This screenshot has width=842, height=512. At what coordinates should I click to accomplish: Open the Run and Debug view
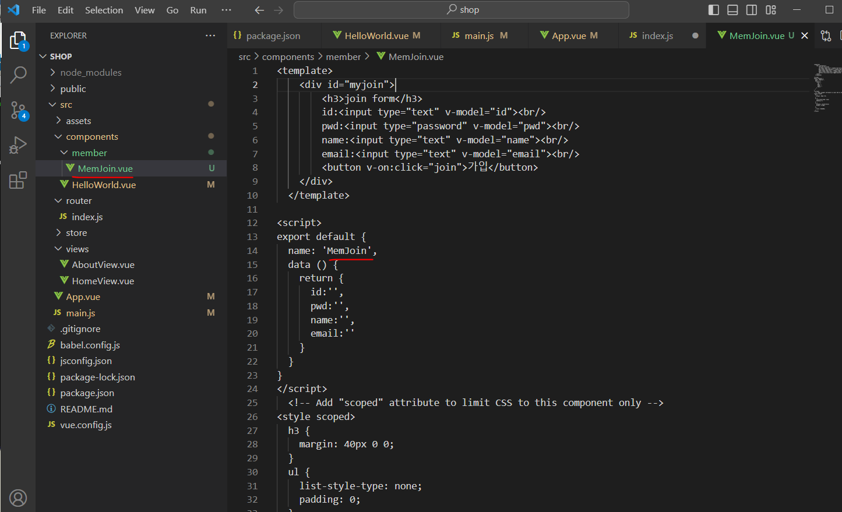[18, 145]
